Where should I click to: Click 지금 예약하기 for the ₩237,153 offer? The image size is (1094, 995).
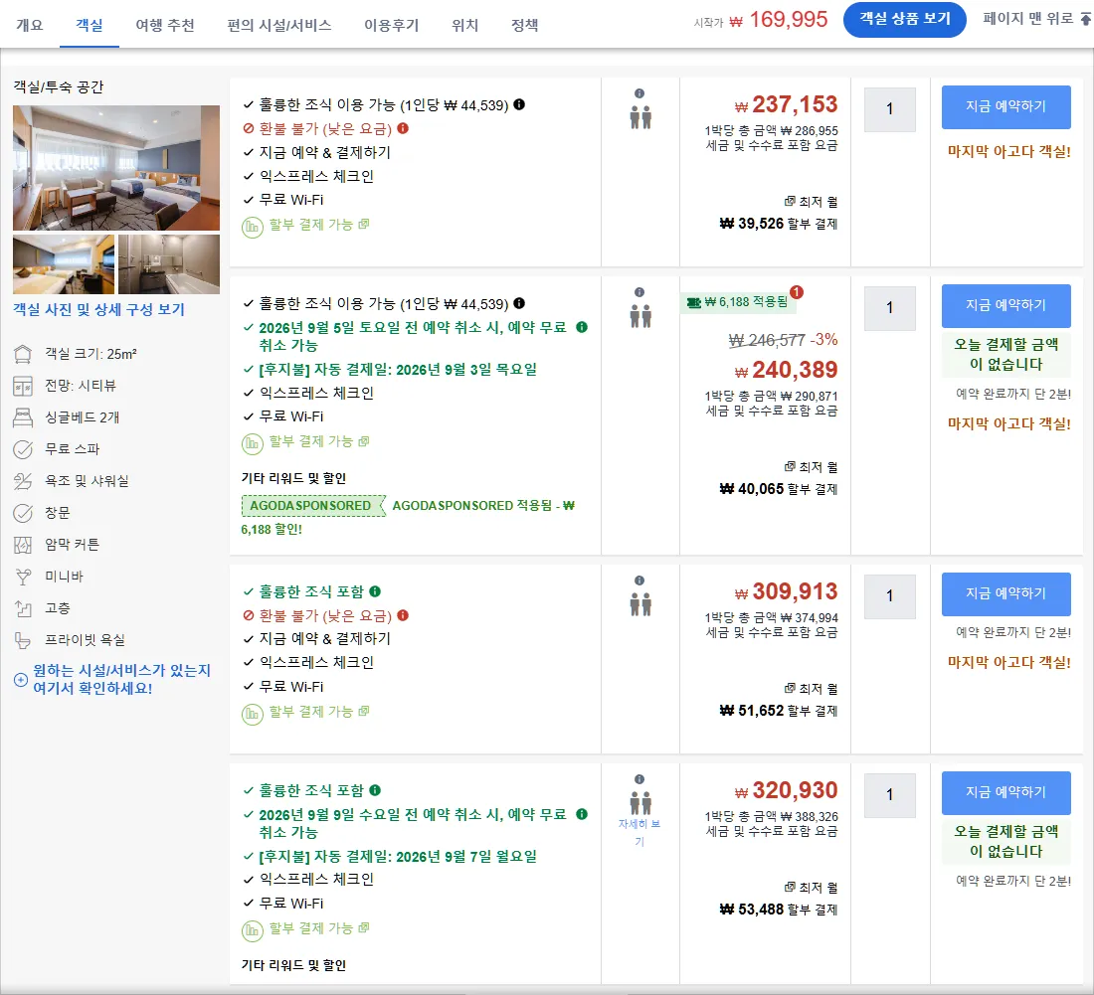click(x=1005, y=106)
